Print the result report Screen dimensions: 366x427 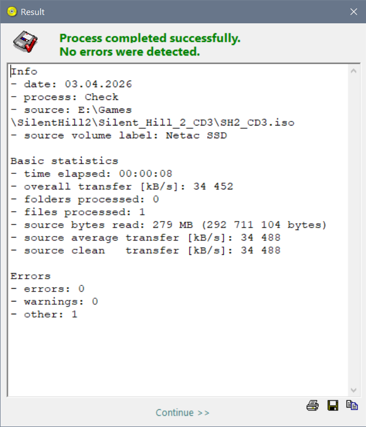[x=312, y=405]
